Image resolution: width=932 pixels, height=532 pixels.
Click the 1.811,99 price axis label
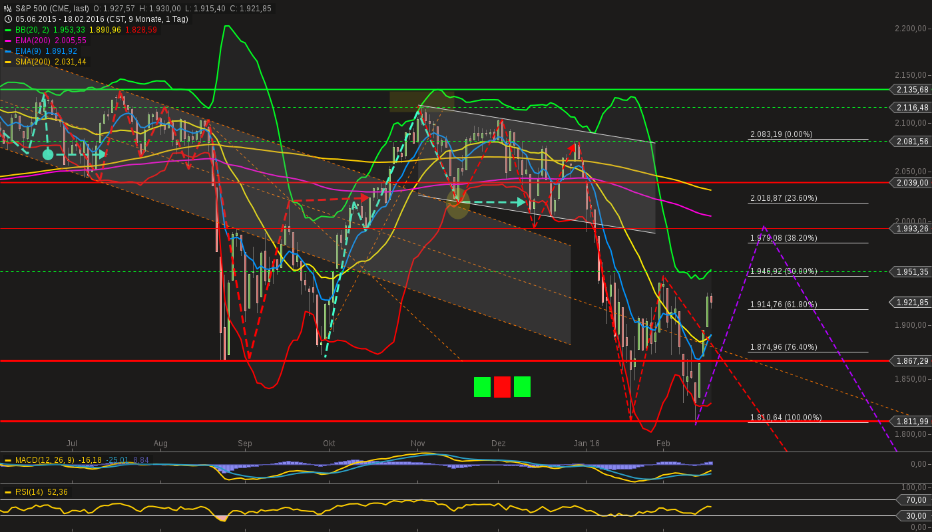pyautogui.click(x=911, y=421)
